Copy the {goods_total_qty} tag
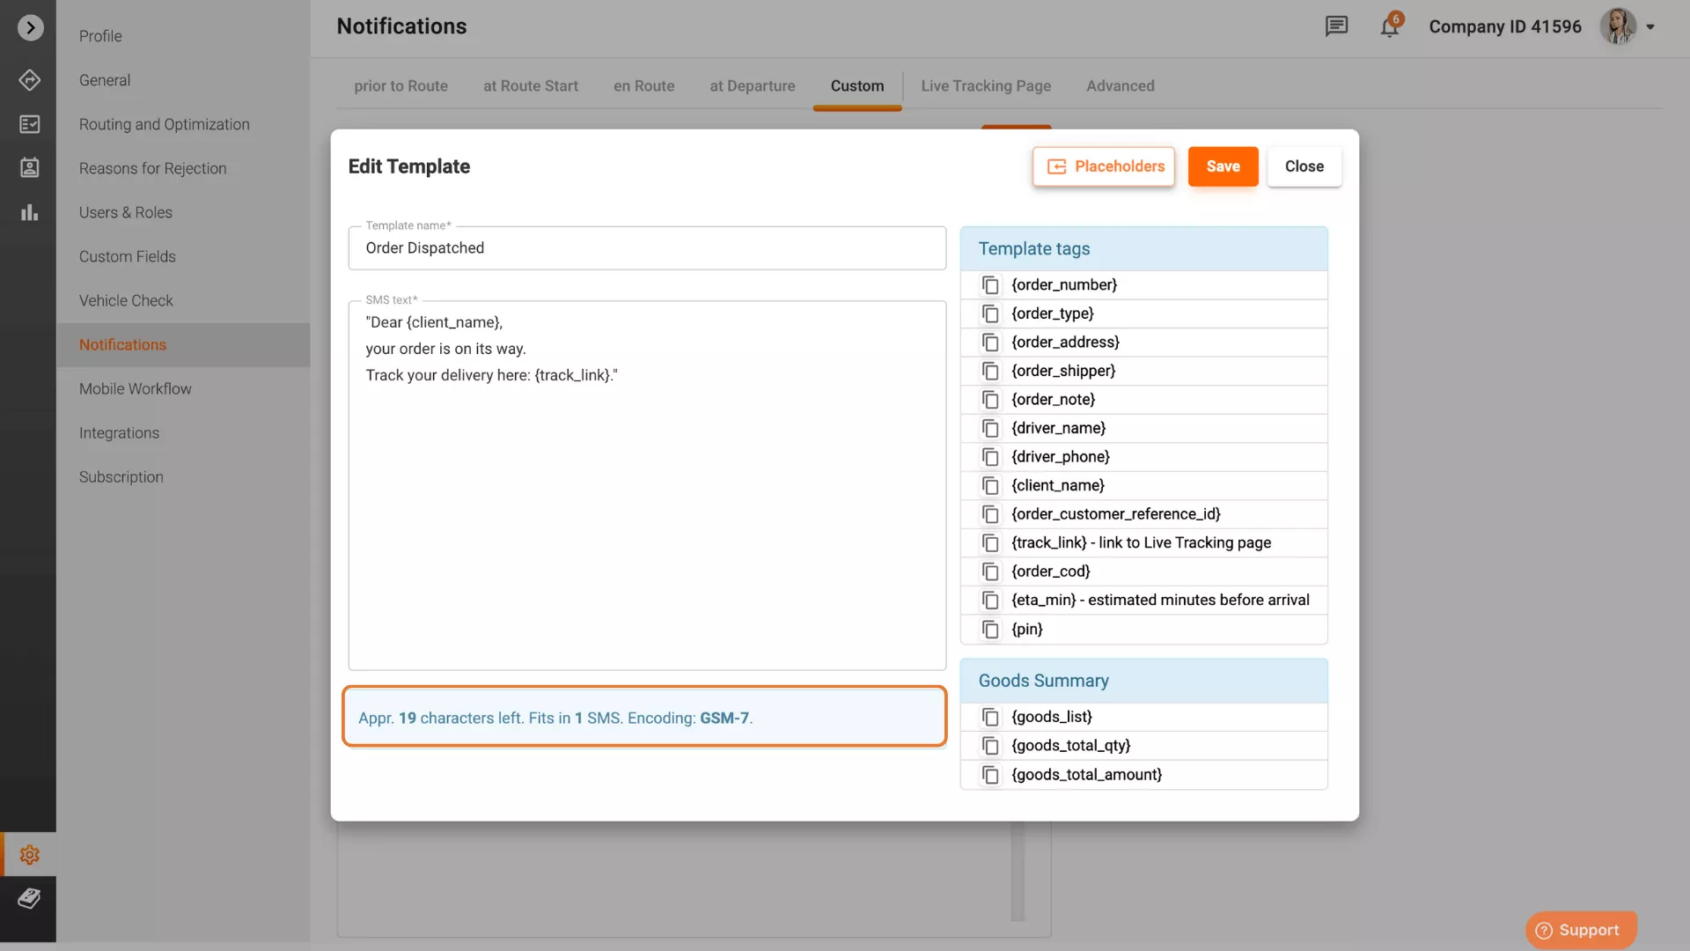1690x951 pixels. tap(990, 746)
